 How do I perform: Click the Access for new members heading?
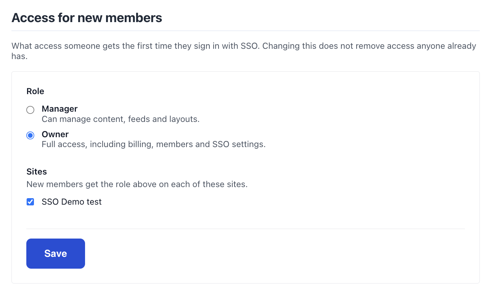point(87,18)
